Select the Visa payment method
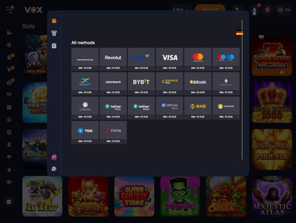This screenshot has height=223, width=296. click(170, 58)
